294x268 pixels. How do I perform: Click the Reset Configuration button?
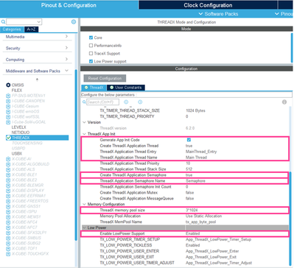pos(105,78)
